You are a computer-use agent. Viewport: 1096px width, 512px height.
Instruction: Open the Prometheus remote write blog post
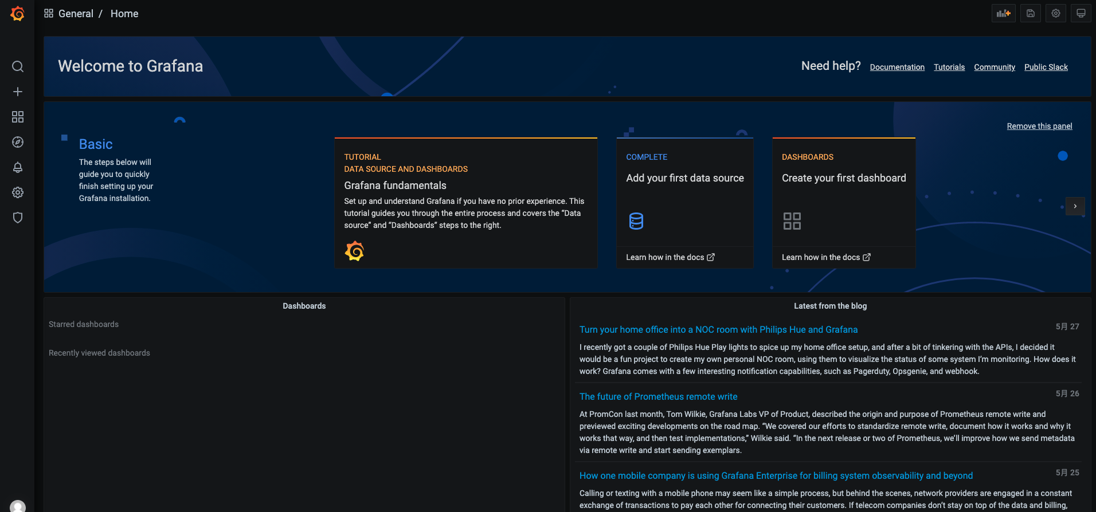pos(658,396)
